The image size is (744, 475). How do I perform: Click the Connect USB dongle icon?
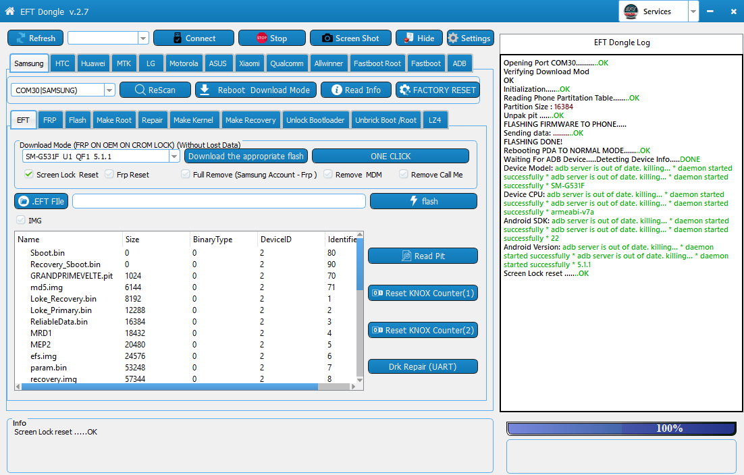[x=178, y=38]
